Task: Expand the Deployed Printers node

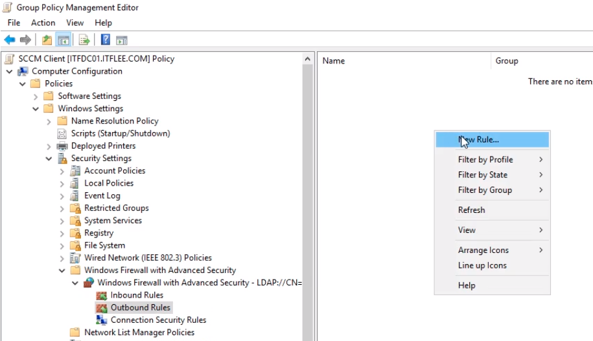Action: coord(49,146)
